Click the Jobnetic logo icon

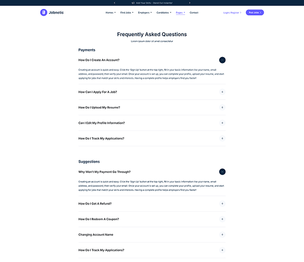click(44, 13)
